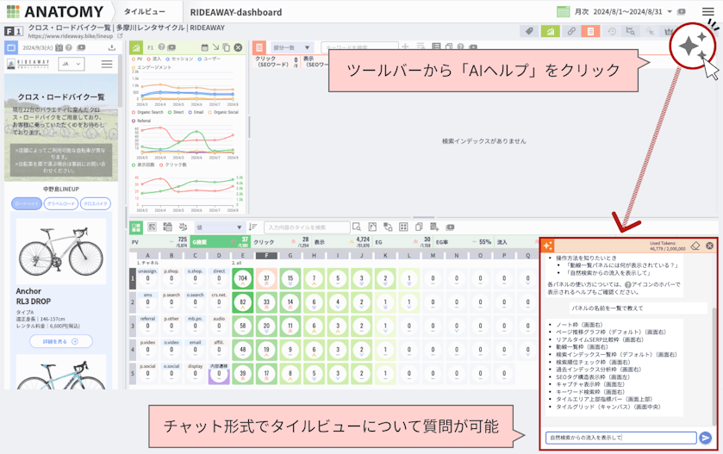723x454 pixels.
Task: Switch to the G検索 metric tab
Action: pyautogui.click(x=220, y=241)
